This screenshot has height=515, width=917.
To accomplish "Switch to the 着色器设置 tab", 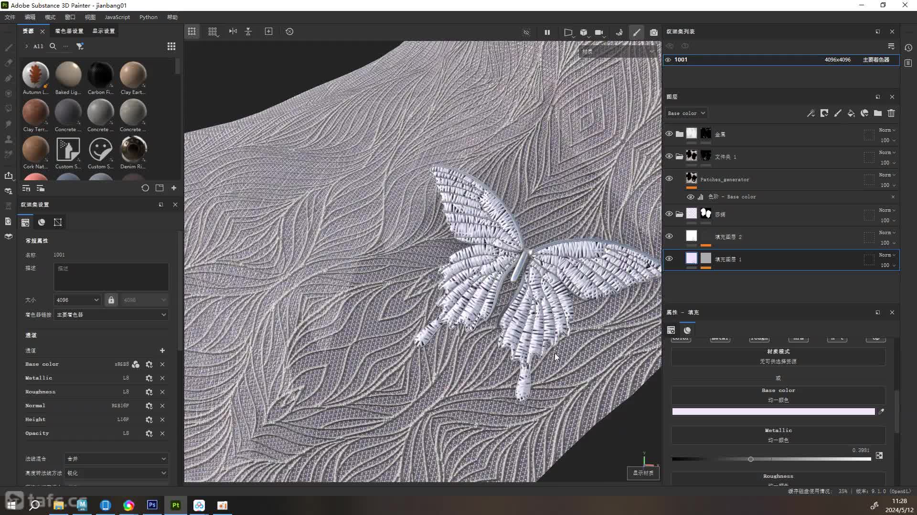I will click(69, 31).
